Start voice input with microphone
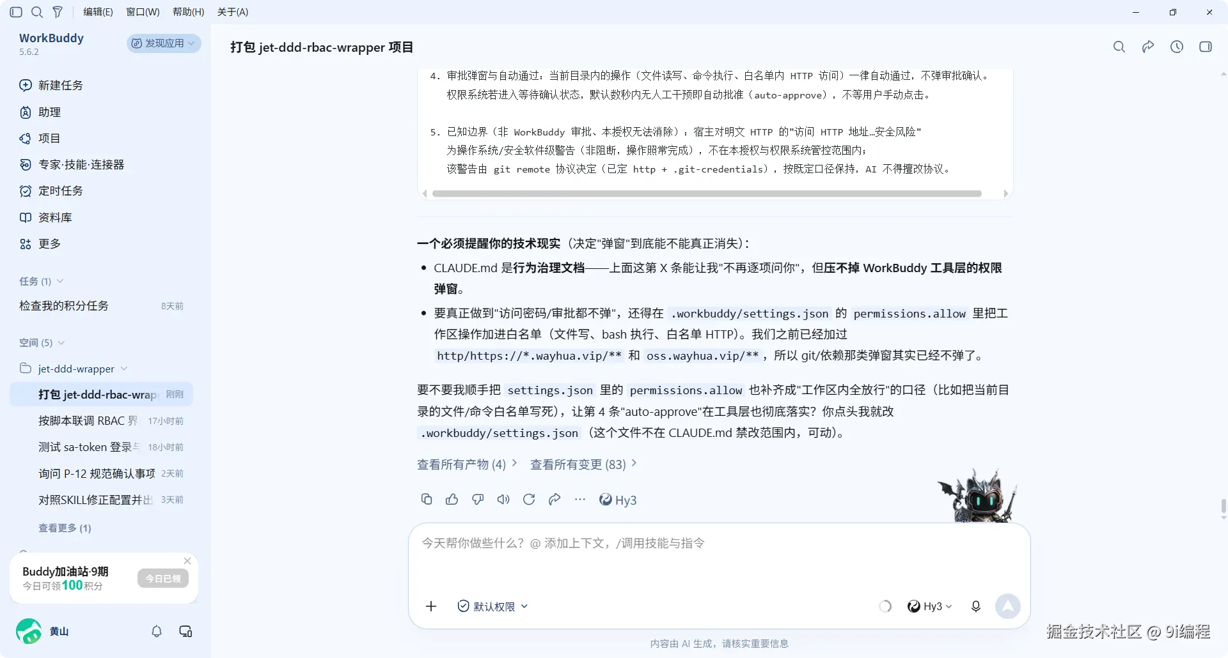The width and height of the screenshot is (1228, 658). tap(976, 606)
